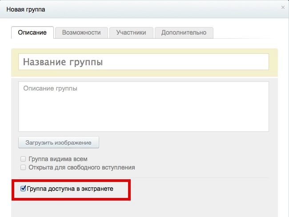This screenshot has width=289, height=217.
Task: Click the Группа видима всем label text
Action: (58, 159)
